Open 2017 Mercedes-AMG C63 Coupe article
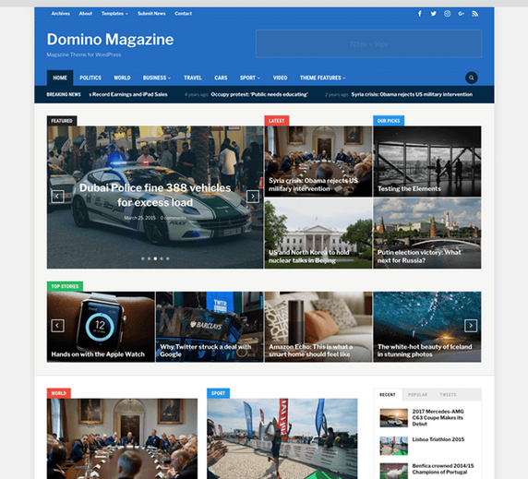The height and width of the screenshot is (479, 528). pyautogui.click(x=438, y=418)
